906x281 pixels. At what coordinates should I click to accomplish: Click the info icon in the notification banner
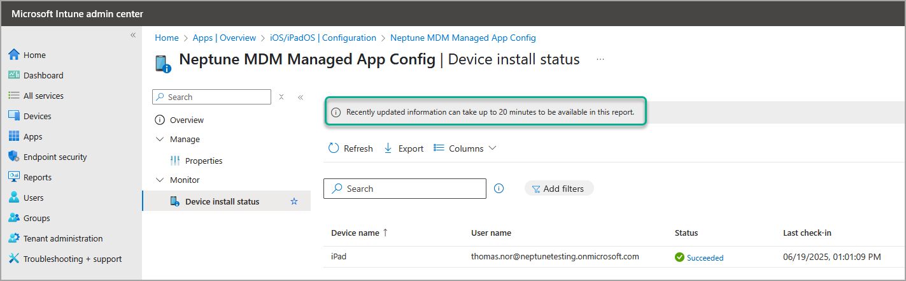click(336, 112)
